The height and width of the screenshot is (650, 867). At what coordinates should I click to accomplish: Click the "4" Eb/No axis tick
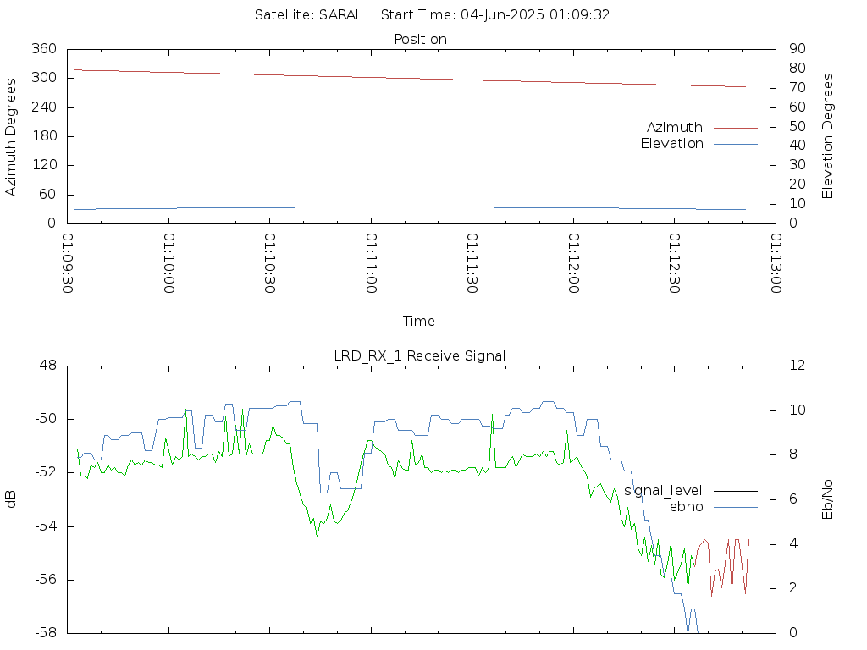pos(793,543)
